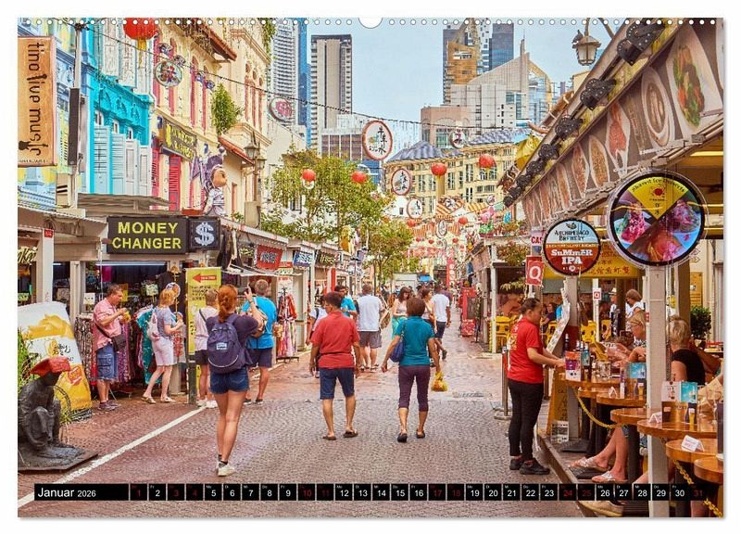Select day 6 in the calendar strip
This screenshot has height=535, width=741.
232,492
